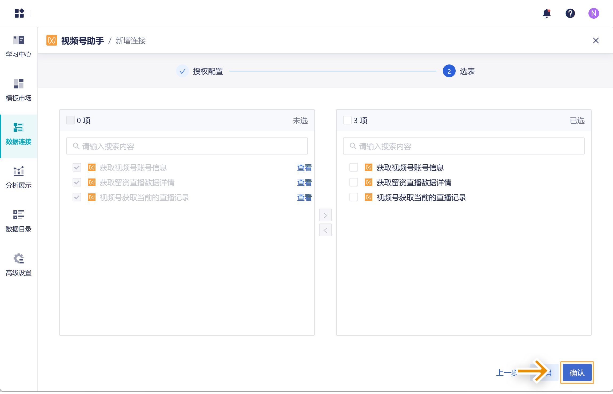Open the purple N user avatar

tap(594, 13)
